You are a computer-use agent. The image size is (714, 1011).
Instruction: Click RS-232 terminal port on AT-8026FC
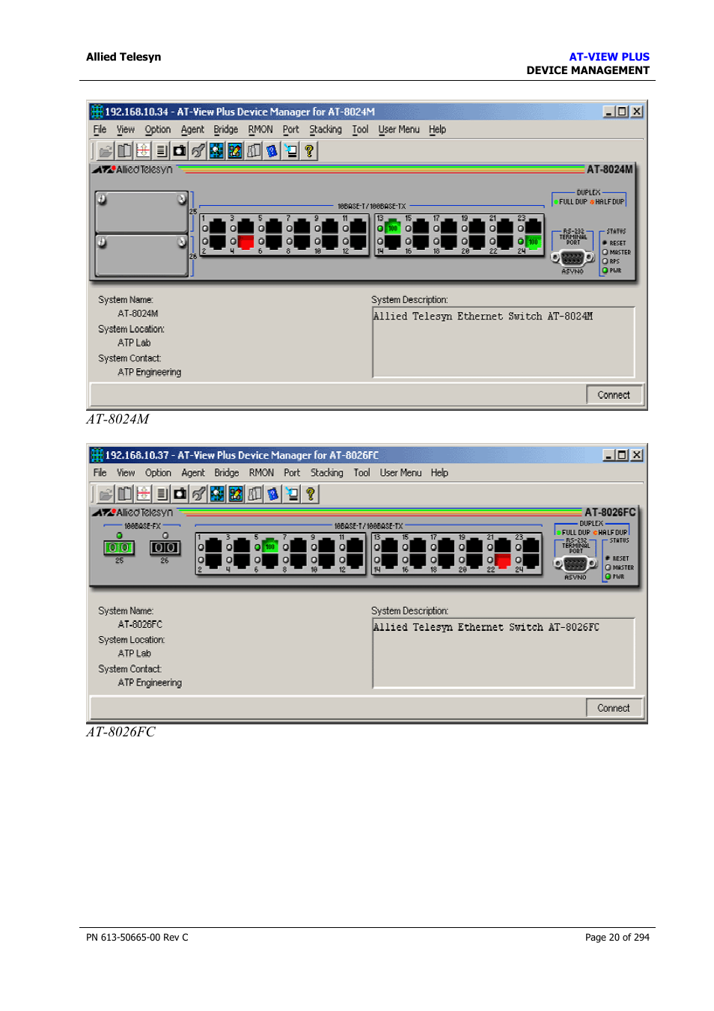tap(575, 563)
